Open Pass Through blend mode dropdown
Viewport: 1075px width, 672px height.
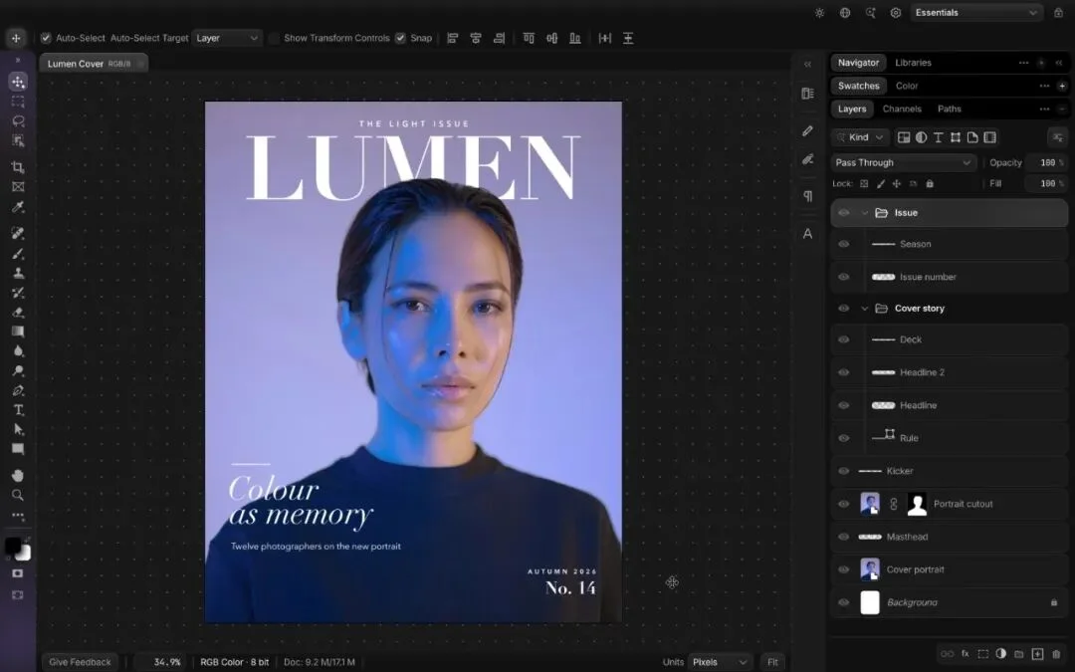point(903,163)
